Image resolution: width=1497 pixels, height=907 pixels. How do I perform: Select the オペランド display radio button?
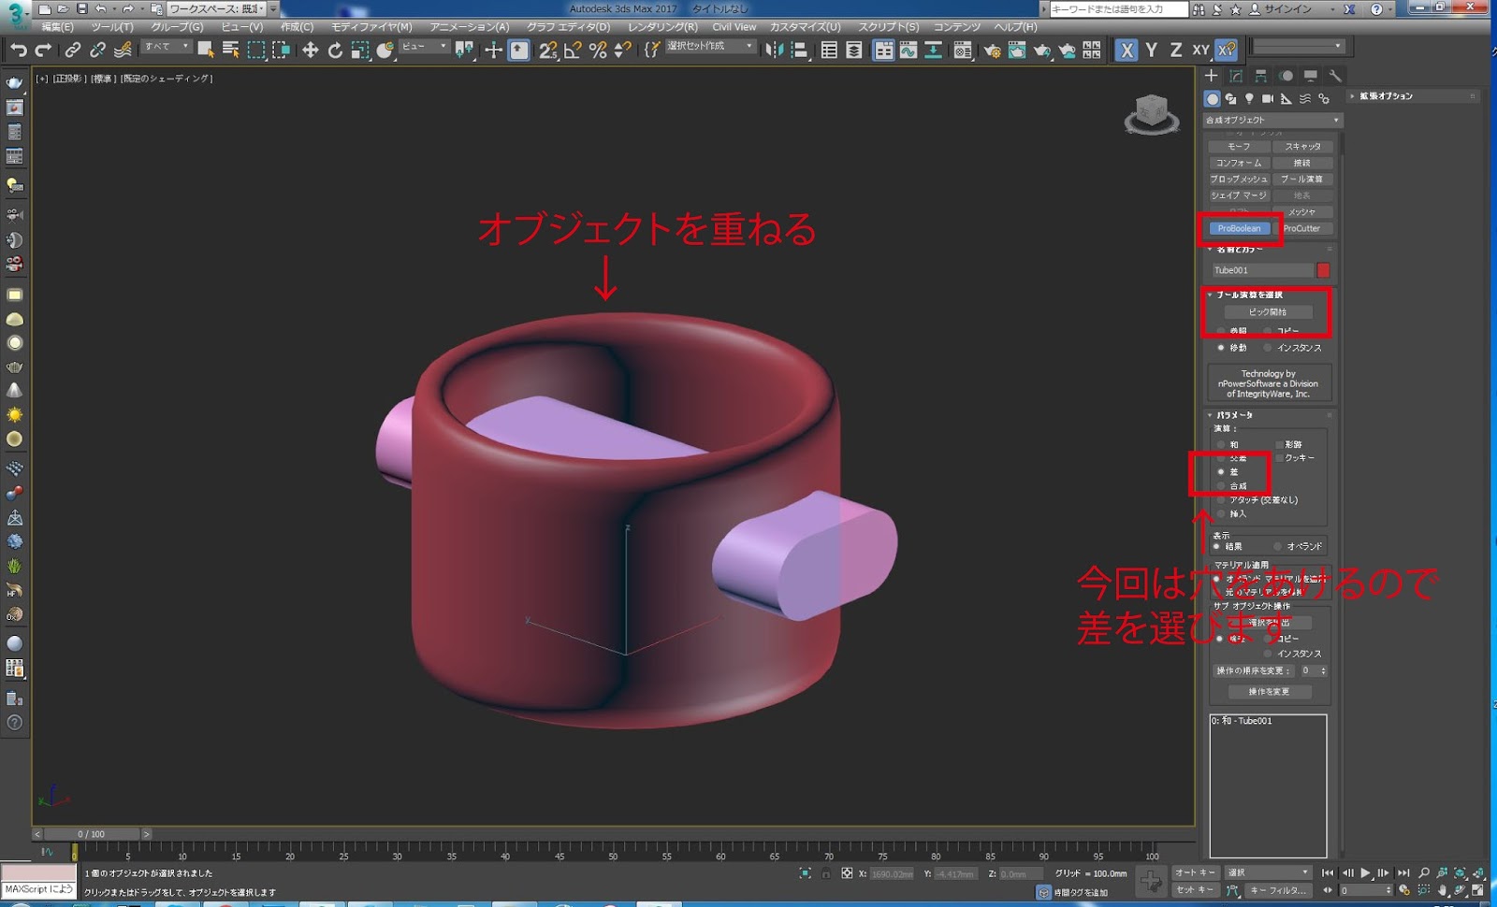1277,547
